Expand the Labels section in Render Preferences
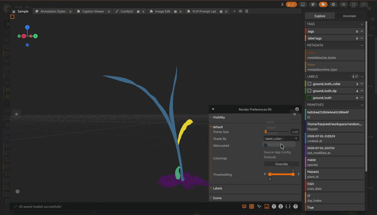The image size is (377, 215). point(217,188)
